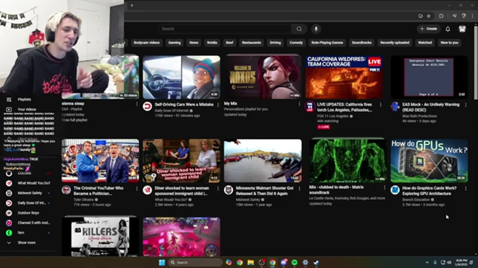Viewport: 478px width, 268px height.
Task: Filter feed by Bodycam videos chip
Action: pos(146,42)
